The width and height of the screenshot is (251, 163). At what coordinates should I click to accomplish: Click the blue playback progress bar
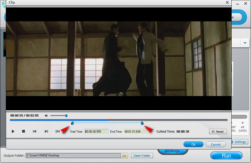pos(119,120)
